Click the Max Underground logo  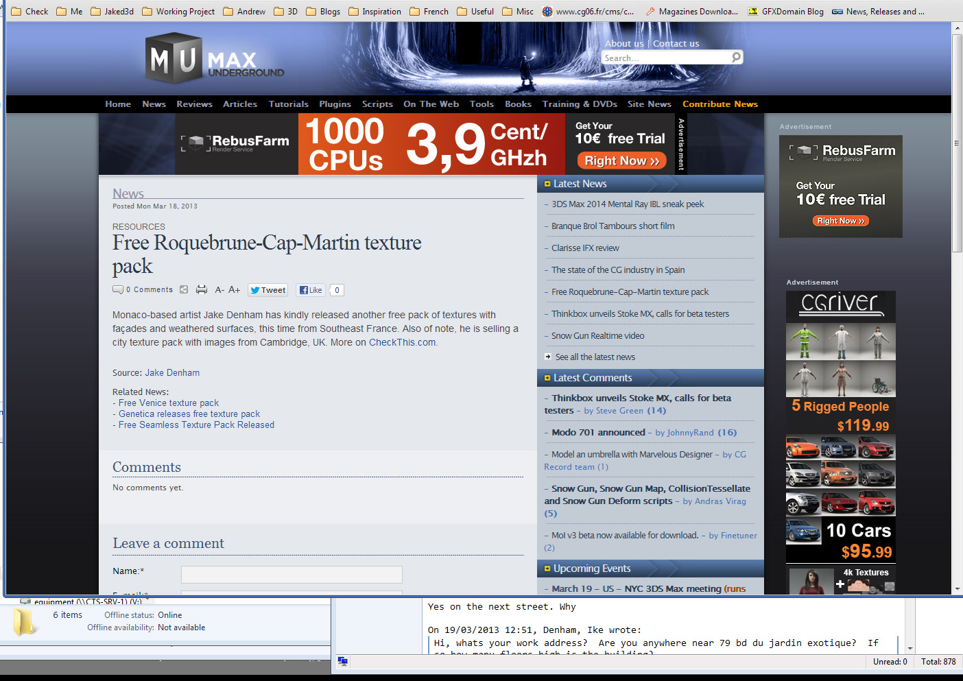point(215,60)
